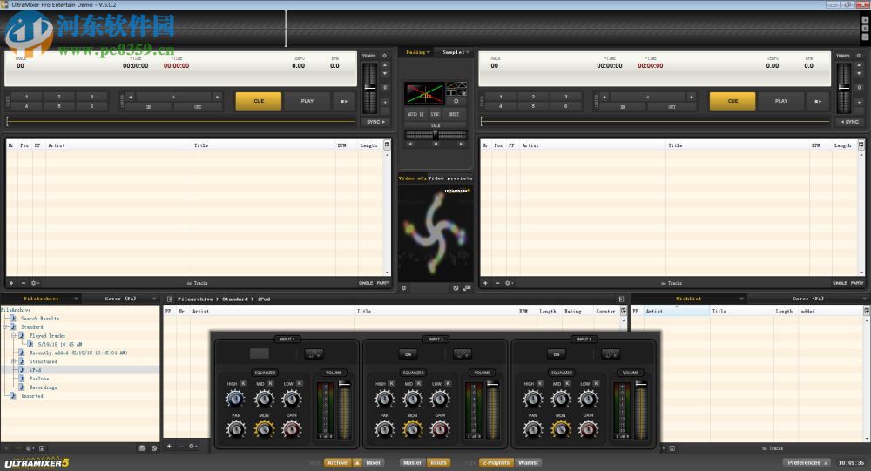Viewport: 871px width, 471px height.
Task: Remove track with left playlist minus icon
Action: click(24, 283)
